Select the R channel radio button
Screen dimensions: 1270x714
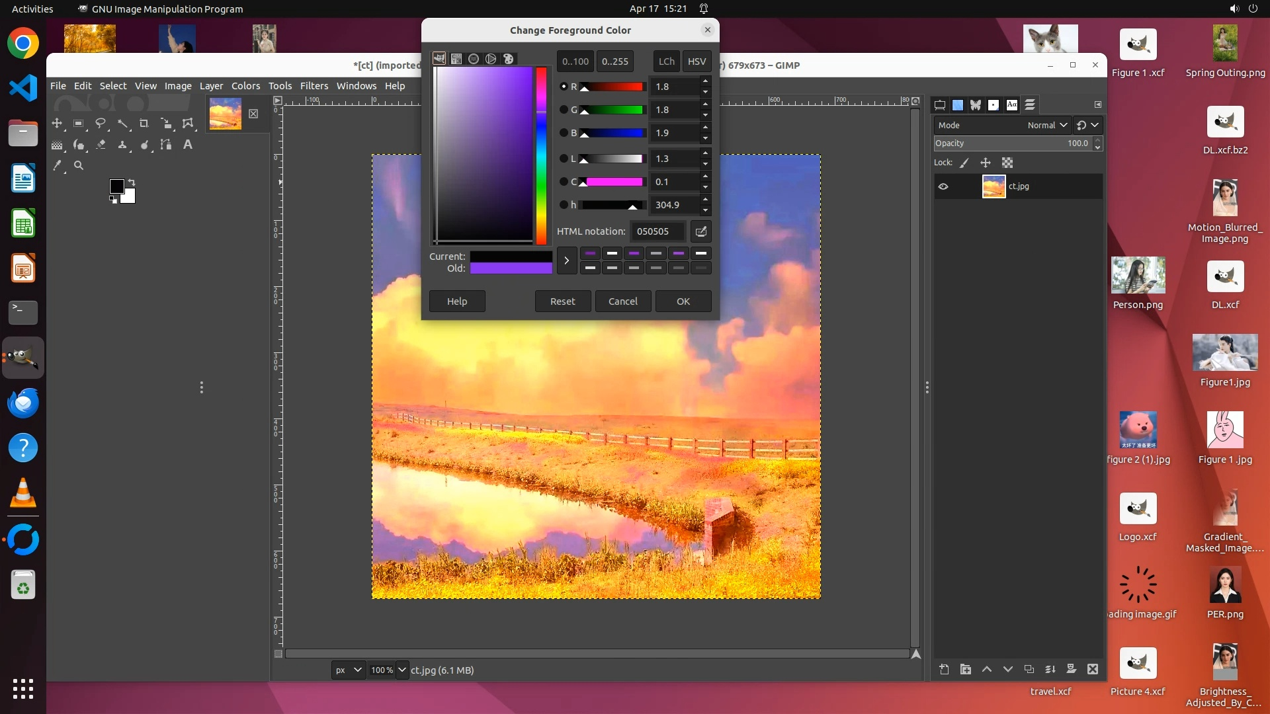pyautogui.click(x=564, y=87)
